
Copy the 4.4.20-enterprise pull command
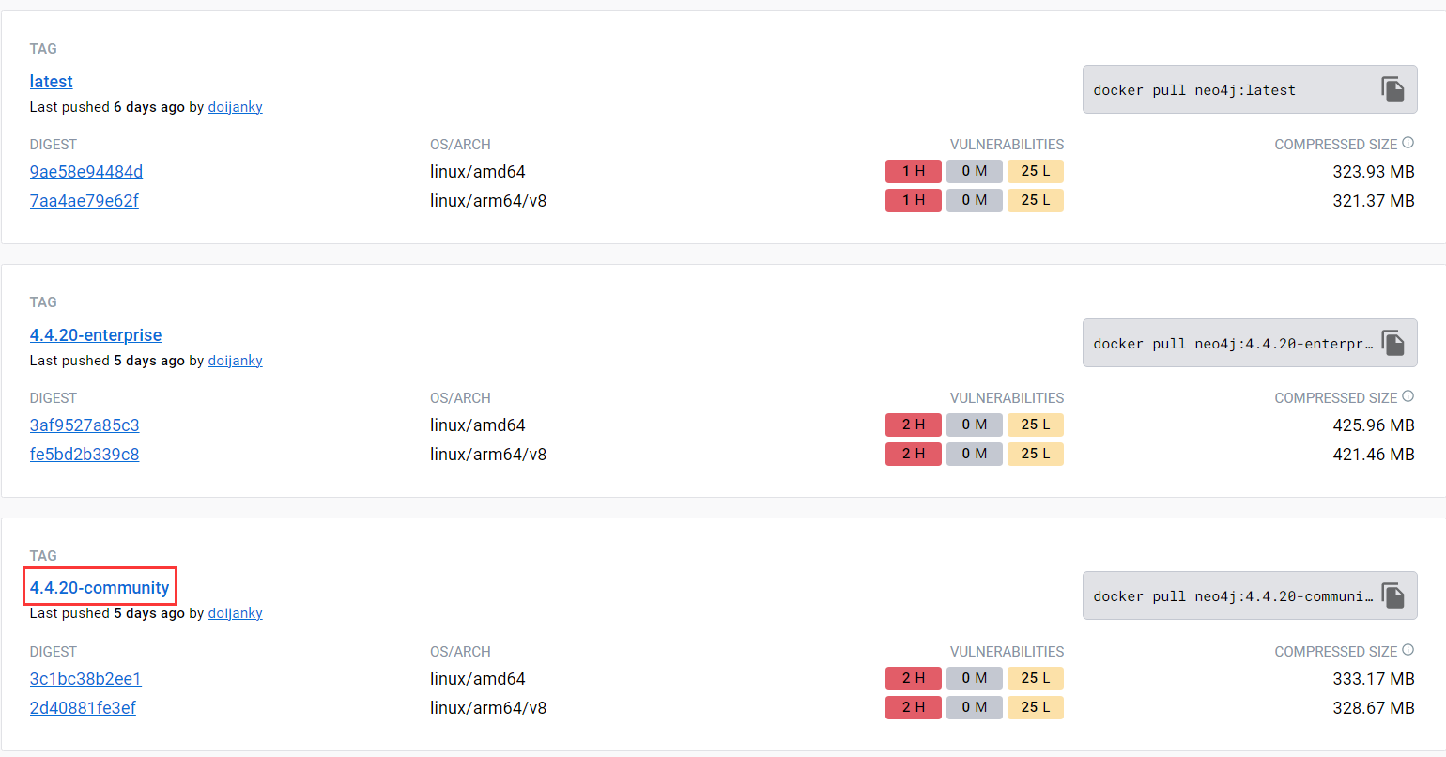pyautogui.click(x=1392, y=343)
